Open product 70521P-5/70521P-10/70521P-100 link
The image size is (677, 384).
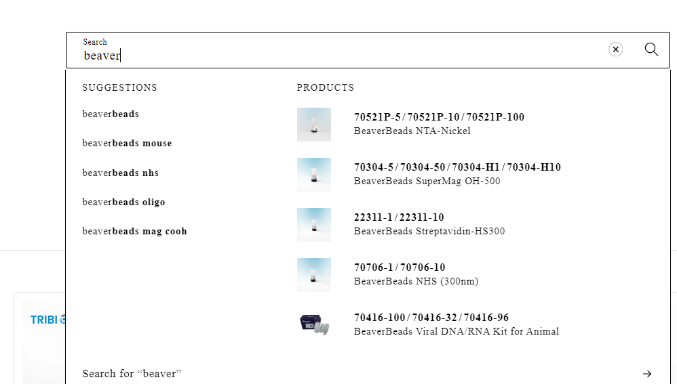coord(439,117)
